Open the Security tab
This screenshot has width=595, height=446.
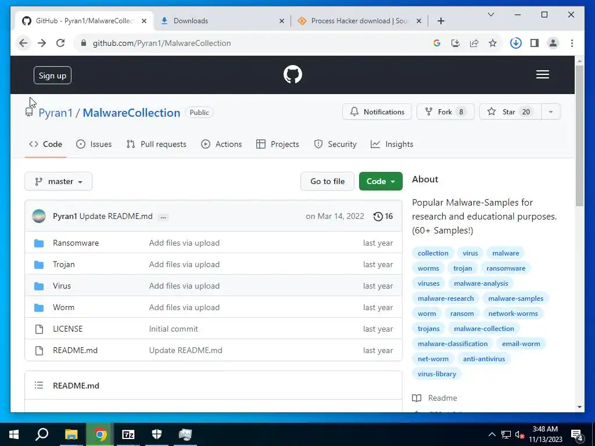(335, 144)
